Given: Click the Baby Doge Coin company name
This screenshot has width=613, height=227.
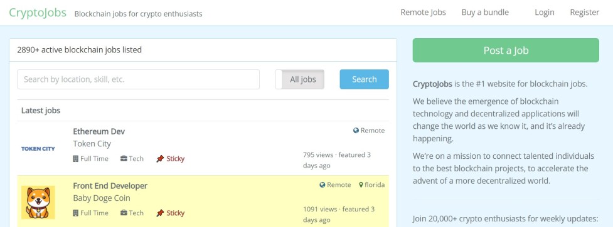Looking at the screenshot, I should pos(102,198).
